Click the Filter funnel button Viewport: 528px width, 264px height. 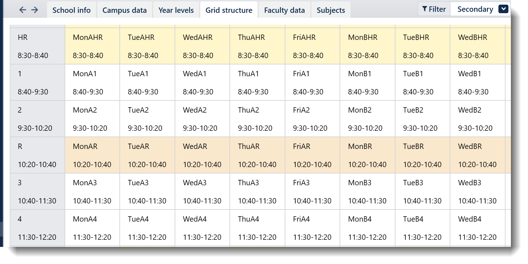(x=434, y=9)
